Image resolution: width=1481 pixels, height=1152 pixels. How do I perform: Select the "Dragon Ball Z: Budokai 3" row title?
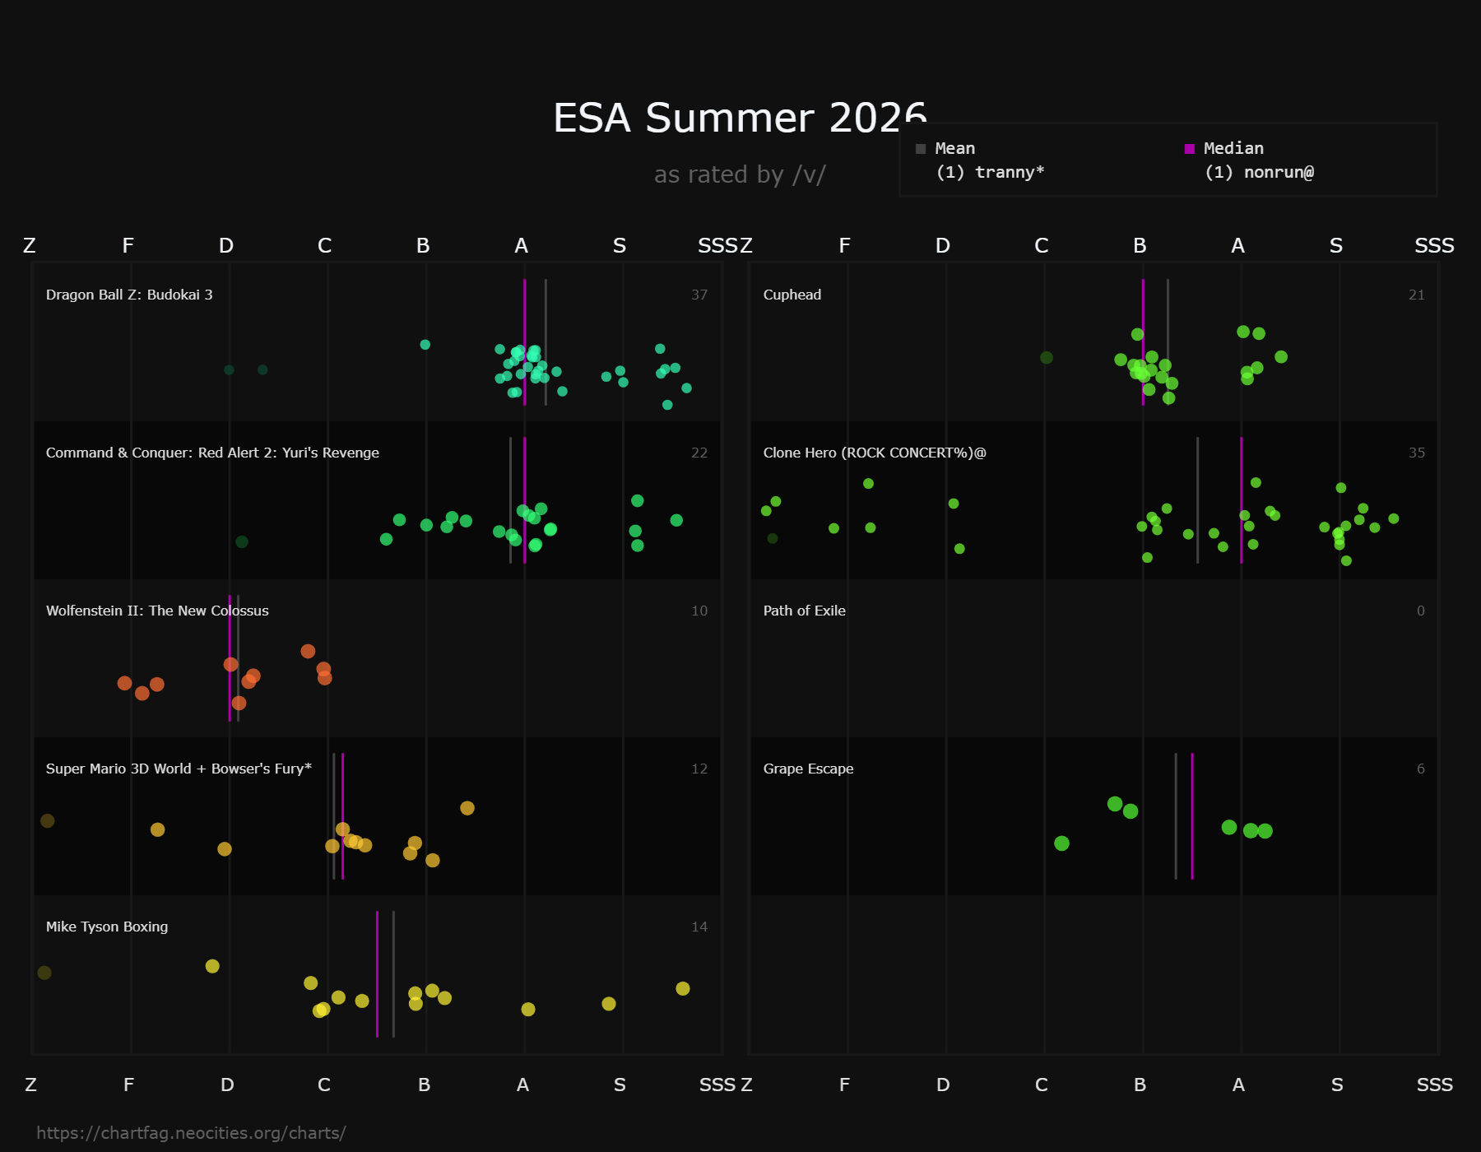point(129,295)
